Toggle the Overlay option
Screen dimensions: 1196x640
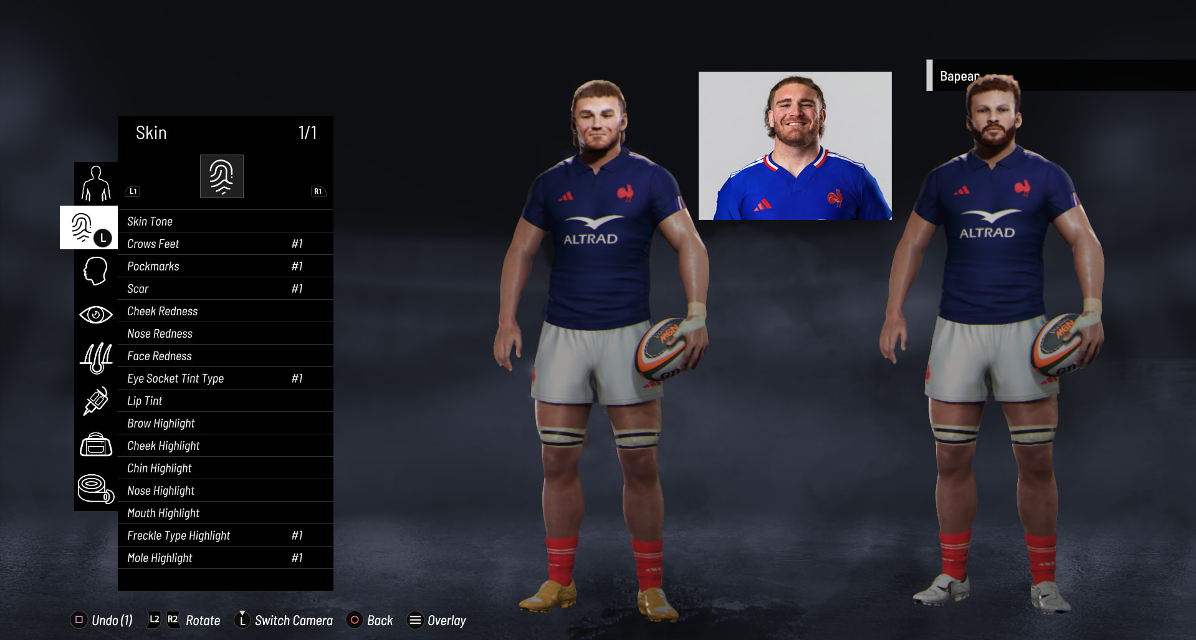point(436,620)
